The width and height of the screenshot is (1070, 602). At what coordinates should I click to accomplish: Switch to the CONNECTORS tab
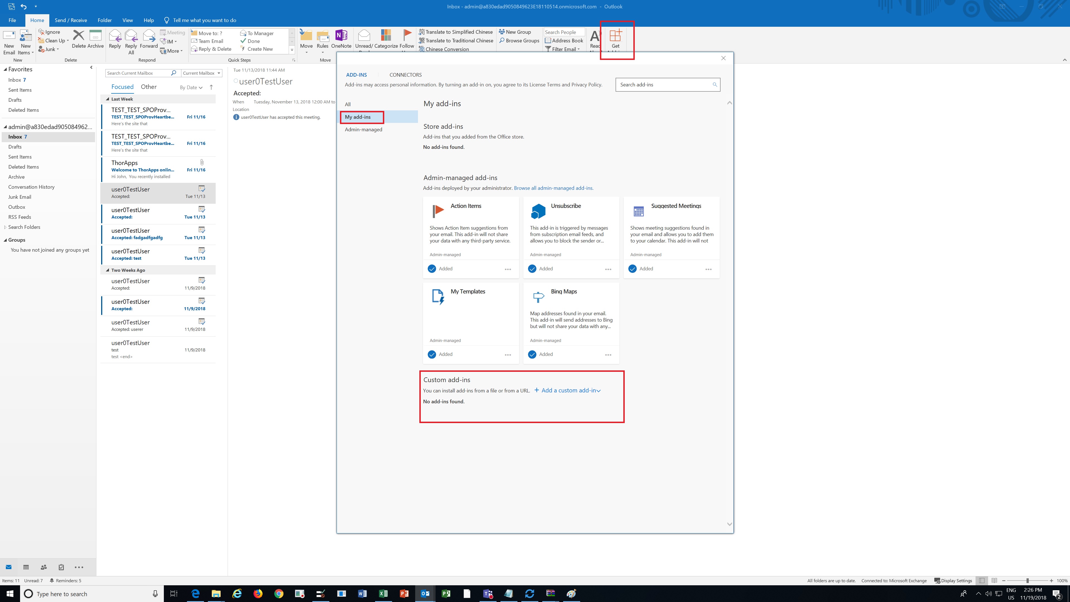point(405,75)
